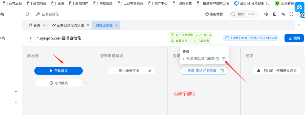Close the 首页 tab

pyautogui.click(x=44, y=25)
